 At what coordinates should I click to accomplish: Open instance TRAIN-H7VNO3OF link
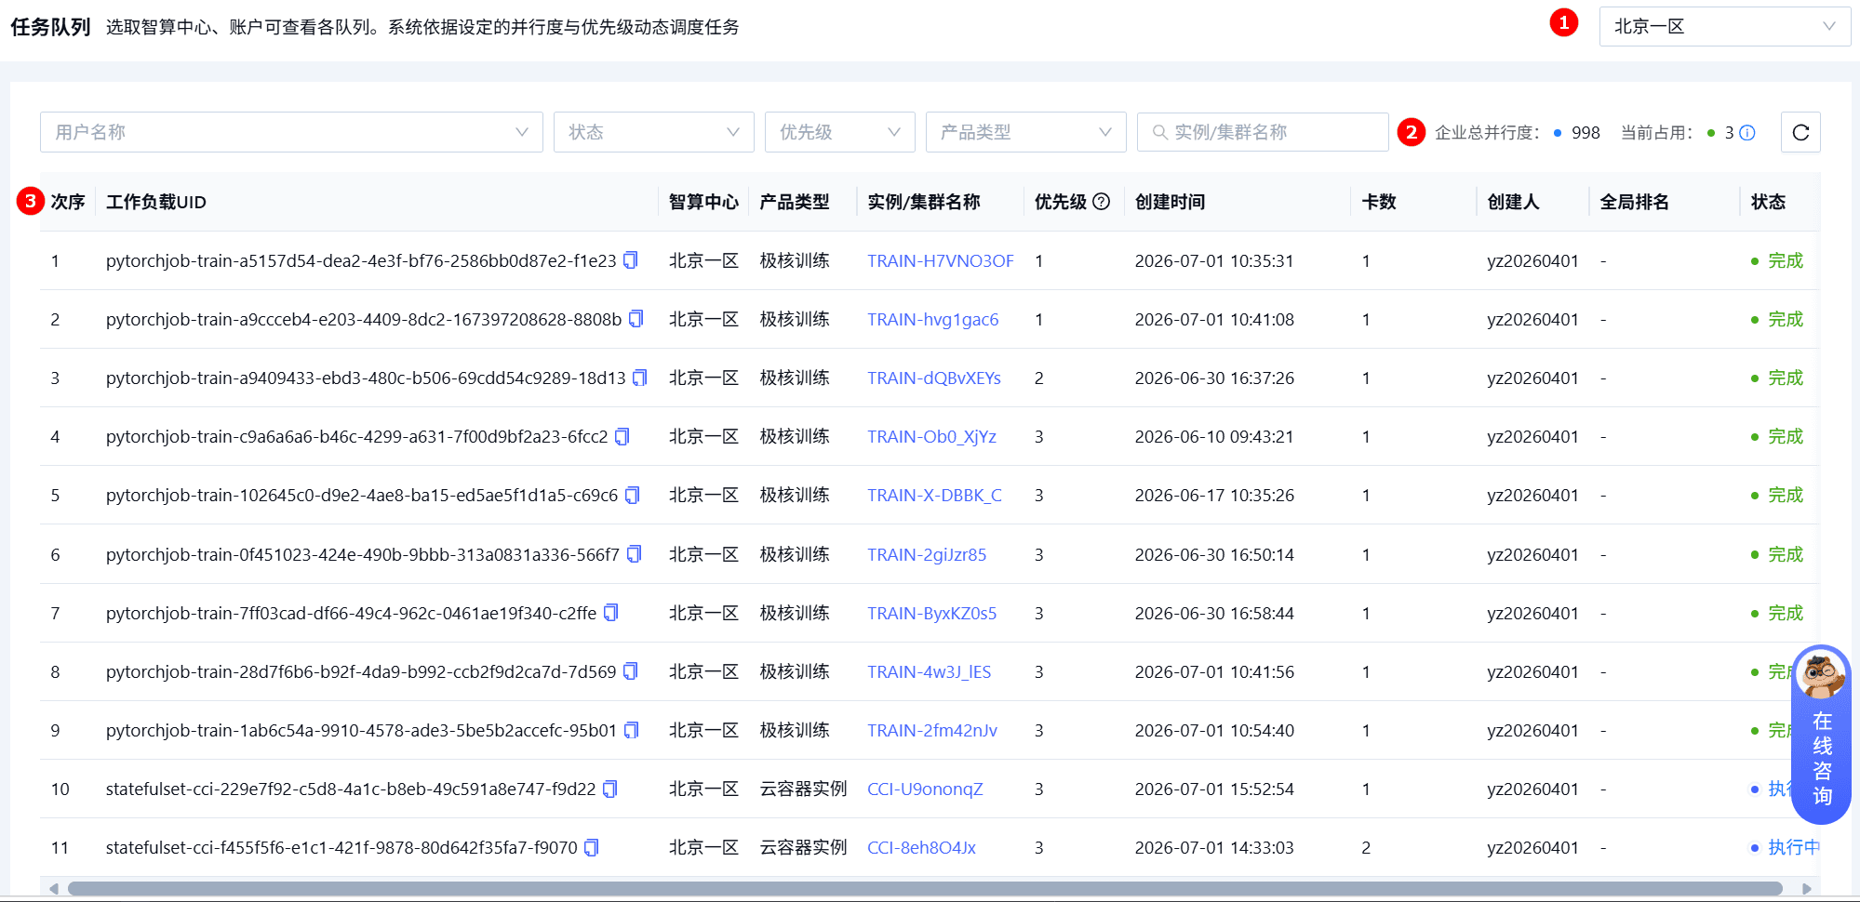(x=941, y=261)
